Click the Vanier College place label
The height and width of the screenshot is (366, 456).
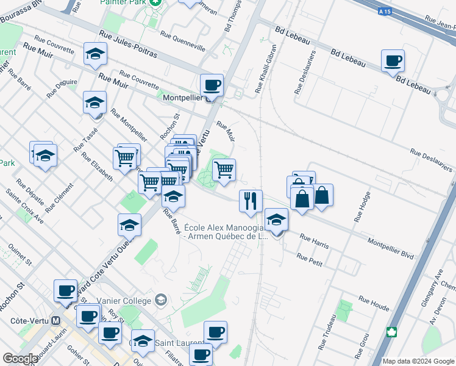(124, 301)
